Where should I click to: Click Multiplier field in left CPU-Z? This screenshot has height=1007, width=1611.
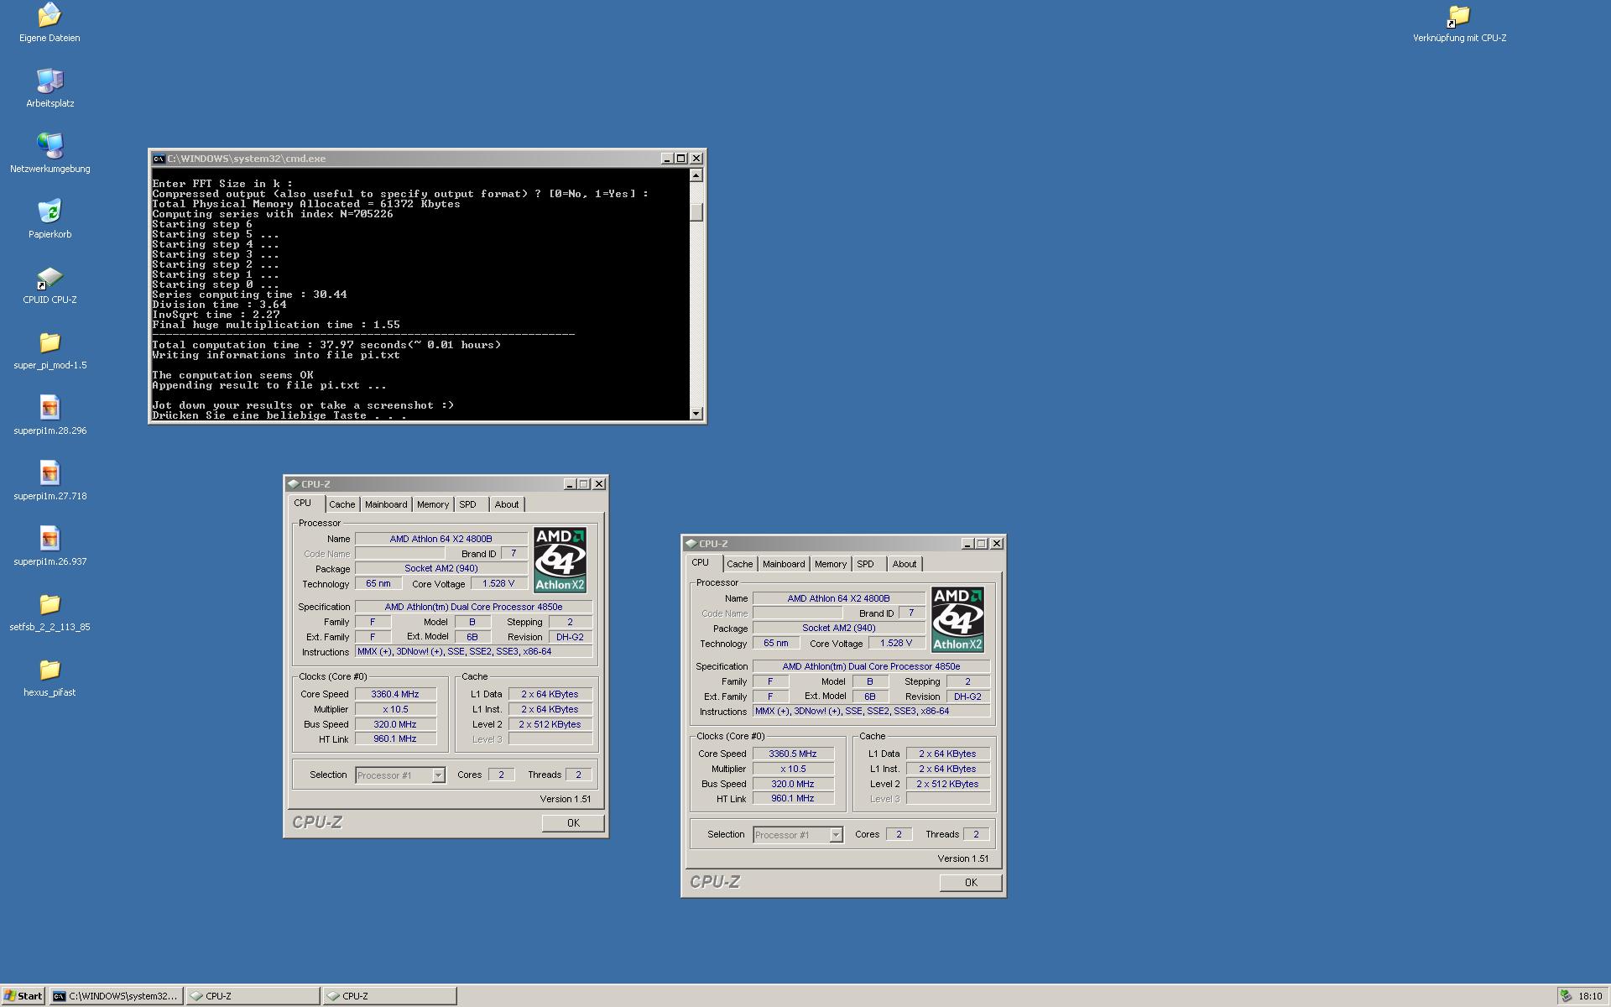coord(395,709)
